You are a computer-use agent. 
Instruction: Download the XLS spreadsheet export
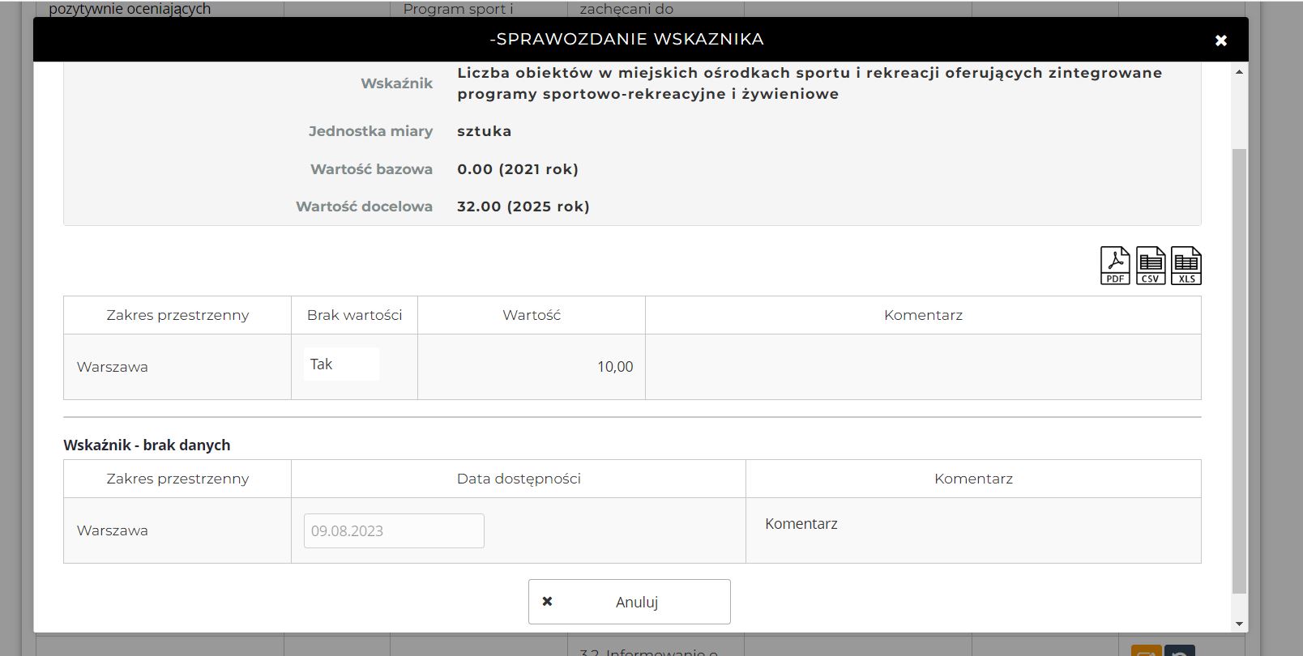click(x=1186, y=266)
